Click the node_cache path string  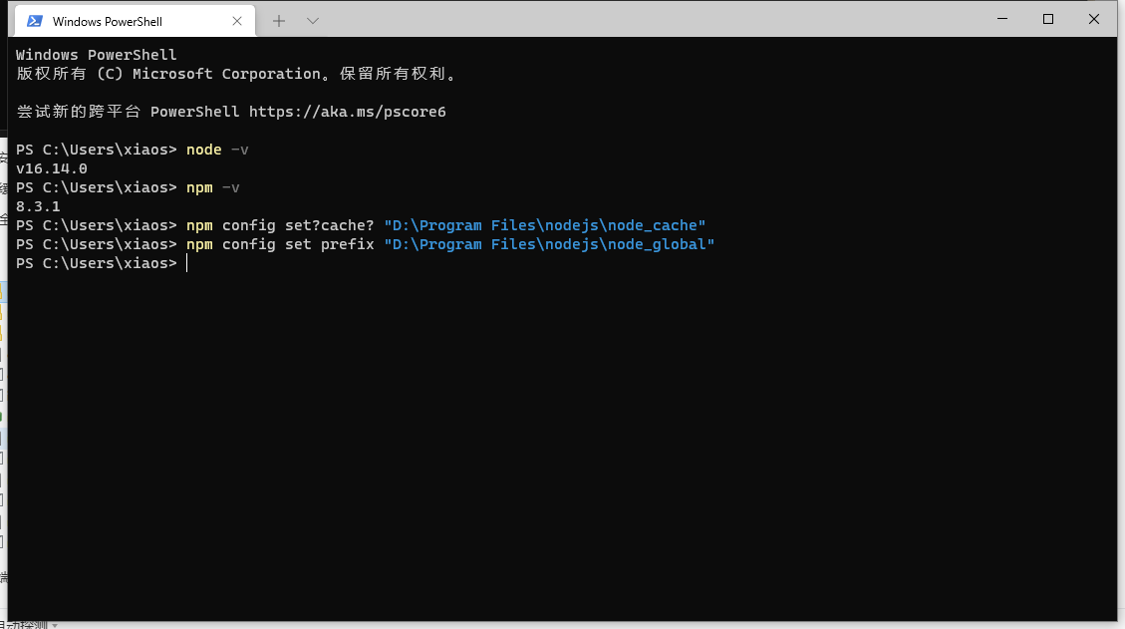coord(544,225)
